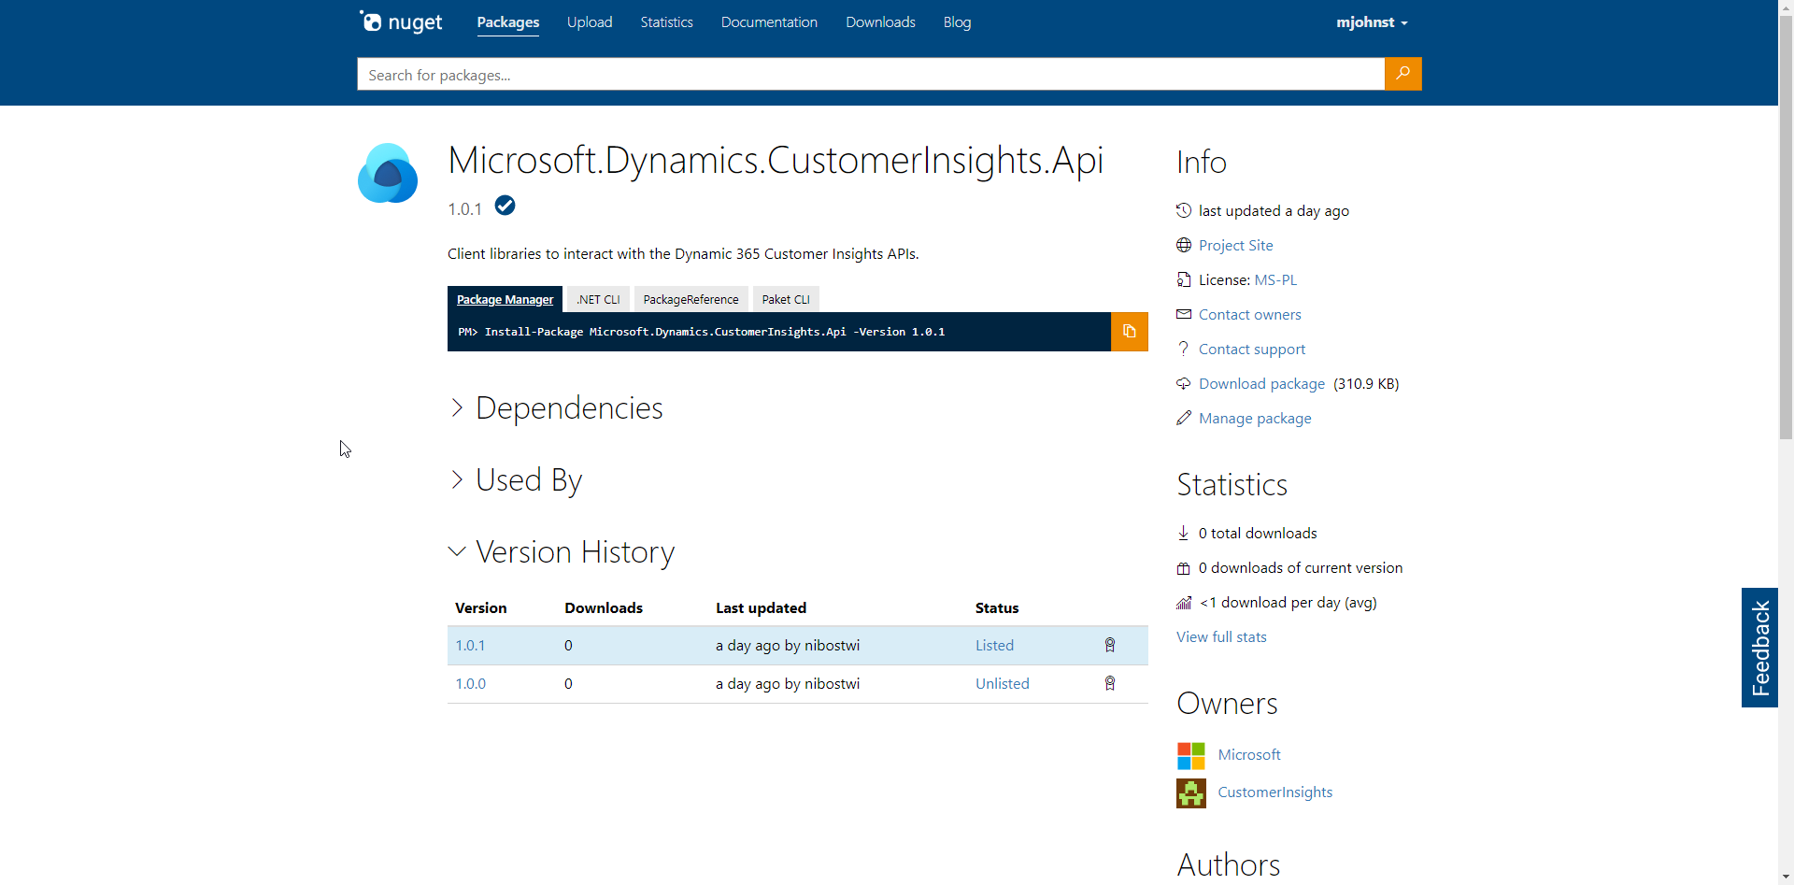
Task: Click the envelope icon beside Contact owners
Action: pos(1183,314)
